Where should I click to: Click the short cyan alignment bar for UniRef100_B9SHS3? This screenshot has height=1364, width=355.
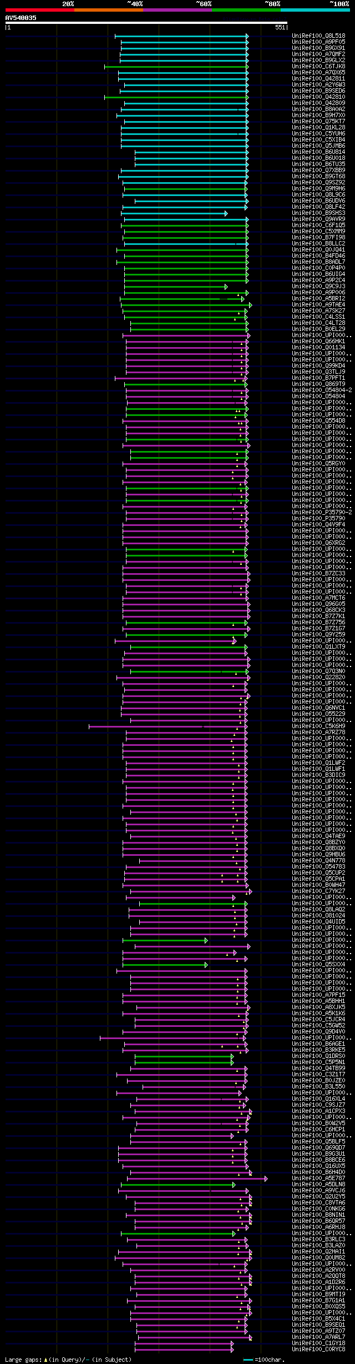click(174, 213)
